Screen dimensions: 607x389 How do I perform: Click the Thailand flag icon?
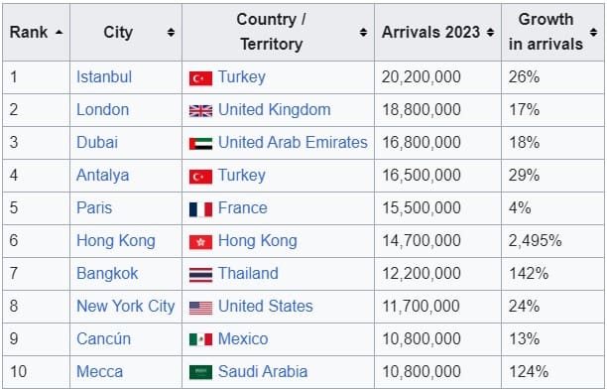pyautogui.click(x=200, y=275)
